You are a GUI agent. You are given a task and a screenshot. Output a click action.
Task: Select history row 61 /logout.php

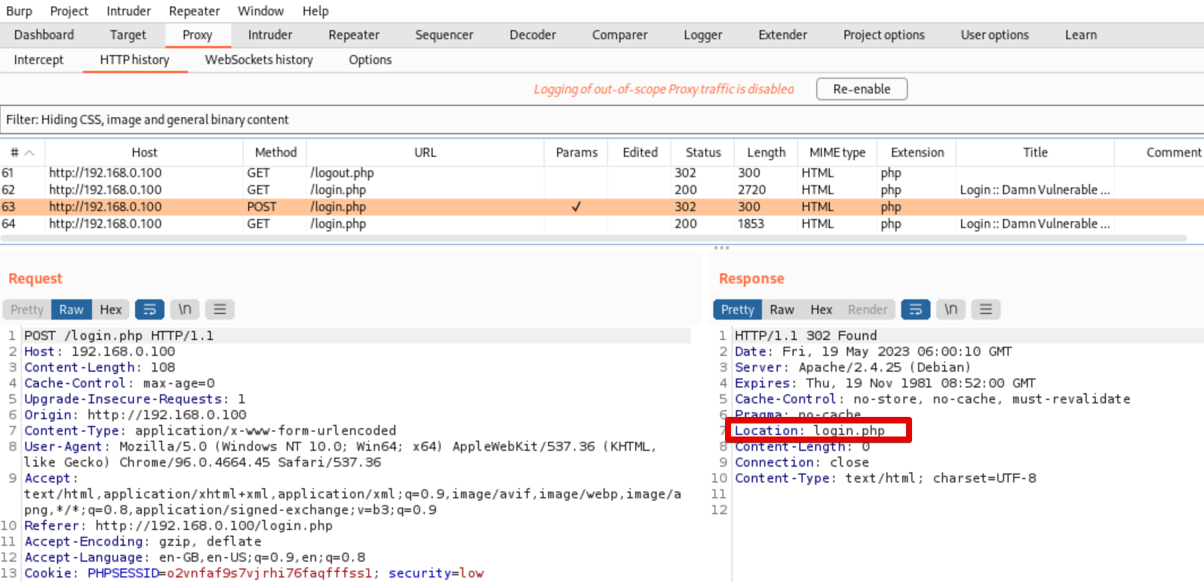coord(602,173)
